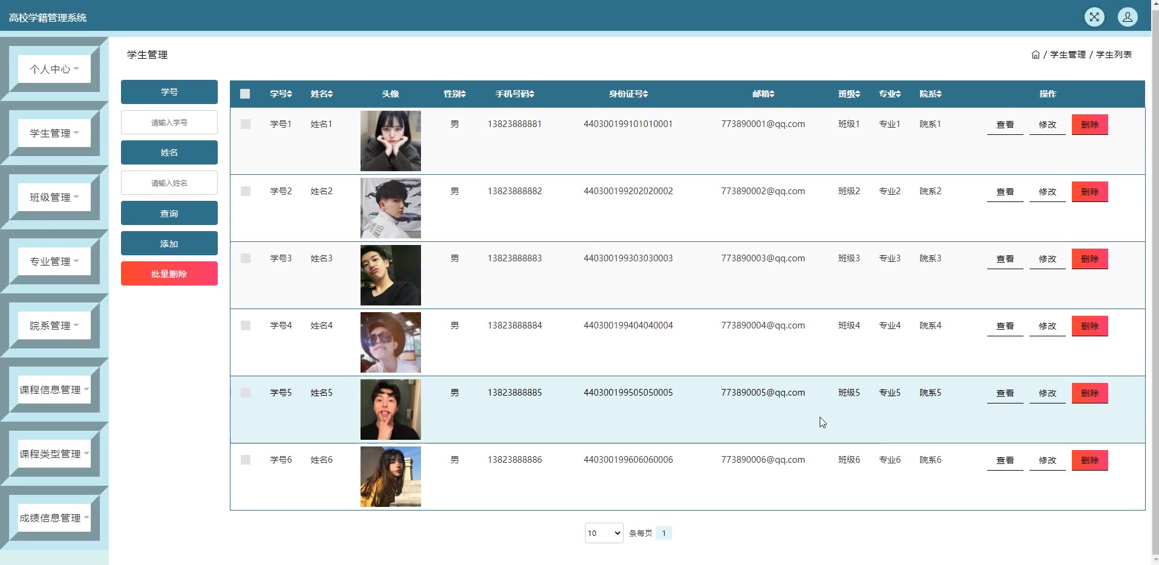Open the user profile icon in header
This screenshot has width=1159, height=565.
pos(1128,17)
